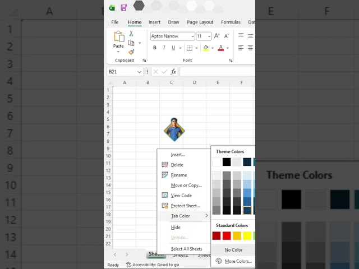
Task: Click the Align Left icon in the lower alignment row
Action: click(241, 48)
